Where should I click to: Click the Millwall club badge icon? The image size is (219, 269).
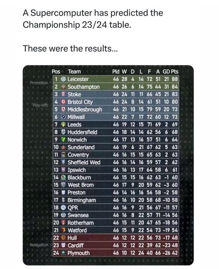click(63, 117)
